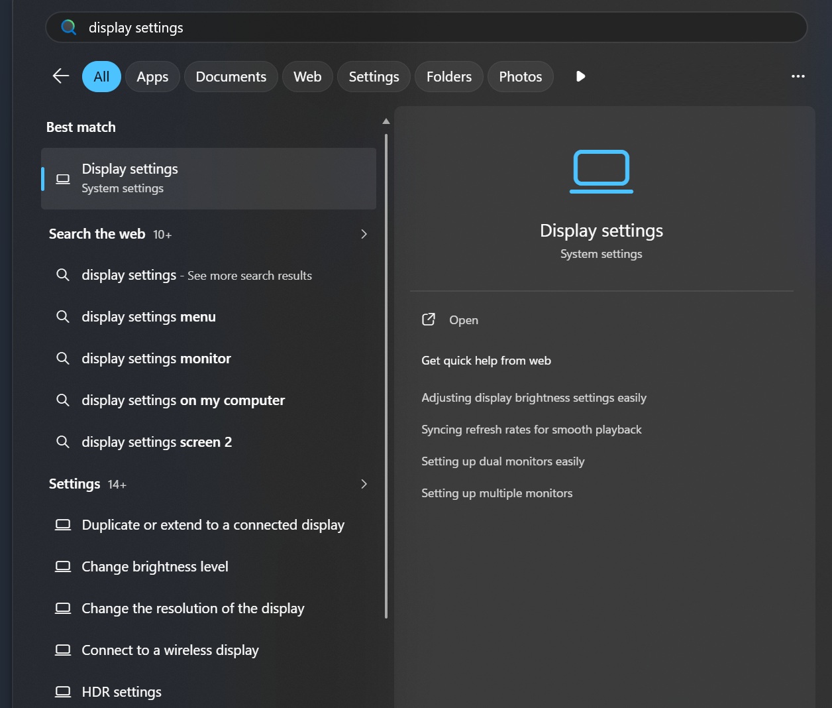Click 'Get quick help from web' heading

tap(486, 361)
